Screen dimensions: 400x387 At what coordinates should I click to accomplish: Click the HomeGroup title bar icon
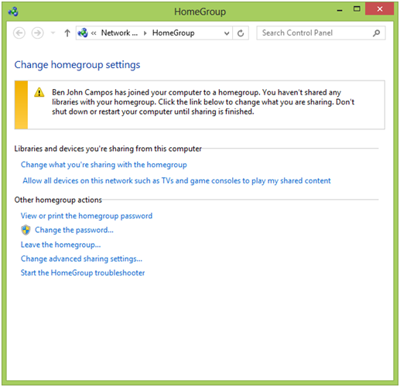click(13, 12)
